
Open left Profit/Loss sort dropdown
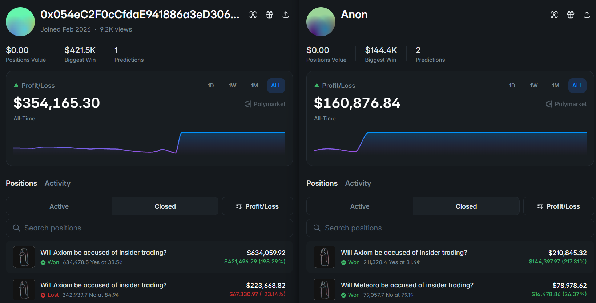(257, 206)
